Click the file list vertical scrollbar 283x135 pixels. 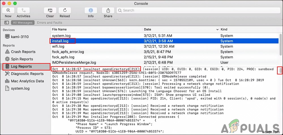[x=280, y=44]
